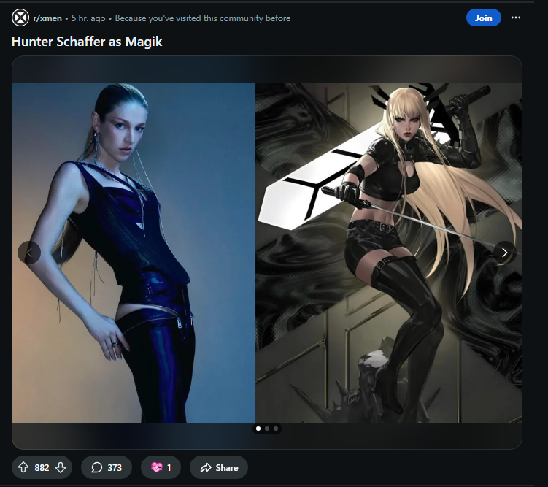View the Magik comic artwork image
The width and height of the screenshot is (548, 487).
(389, 253)
